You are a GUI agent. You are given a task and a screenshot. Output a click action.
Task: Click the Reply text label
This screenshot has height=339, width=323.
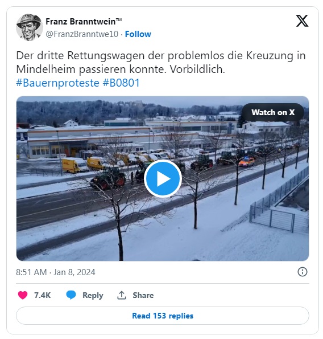tap(93, 295)
